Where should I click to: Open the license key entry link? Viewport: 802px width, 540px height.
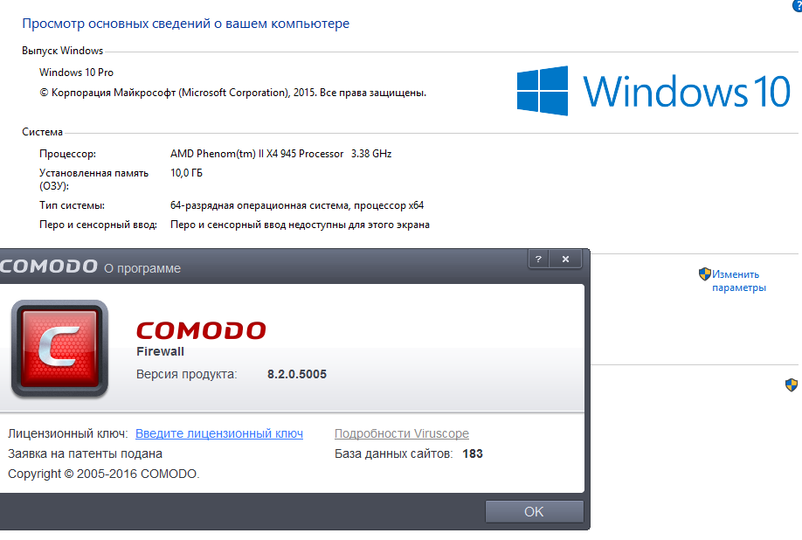click(x=219, y=433)
